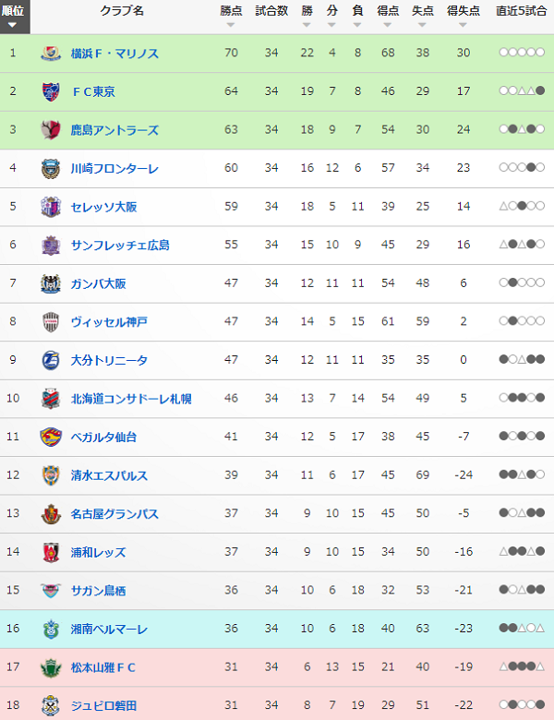
Task: Click the 松本山雅FC club emblem
Action: 51,667
